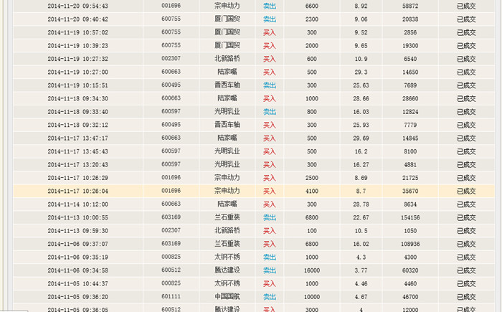The height and width of the screenshot is (312, 502).
Task: Select price 9.06 for 厦门国贸
Action: coord(361,19)
